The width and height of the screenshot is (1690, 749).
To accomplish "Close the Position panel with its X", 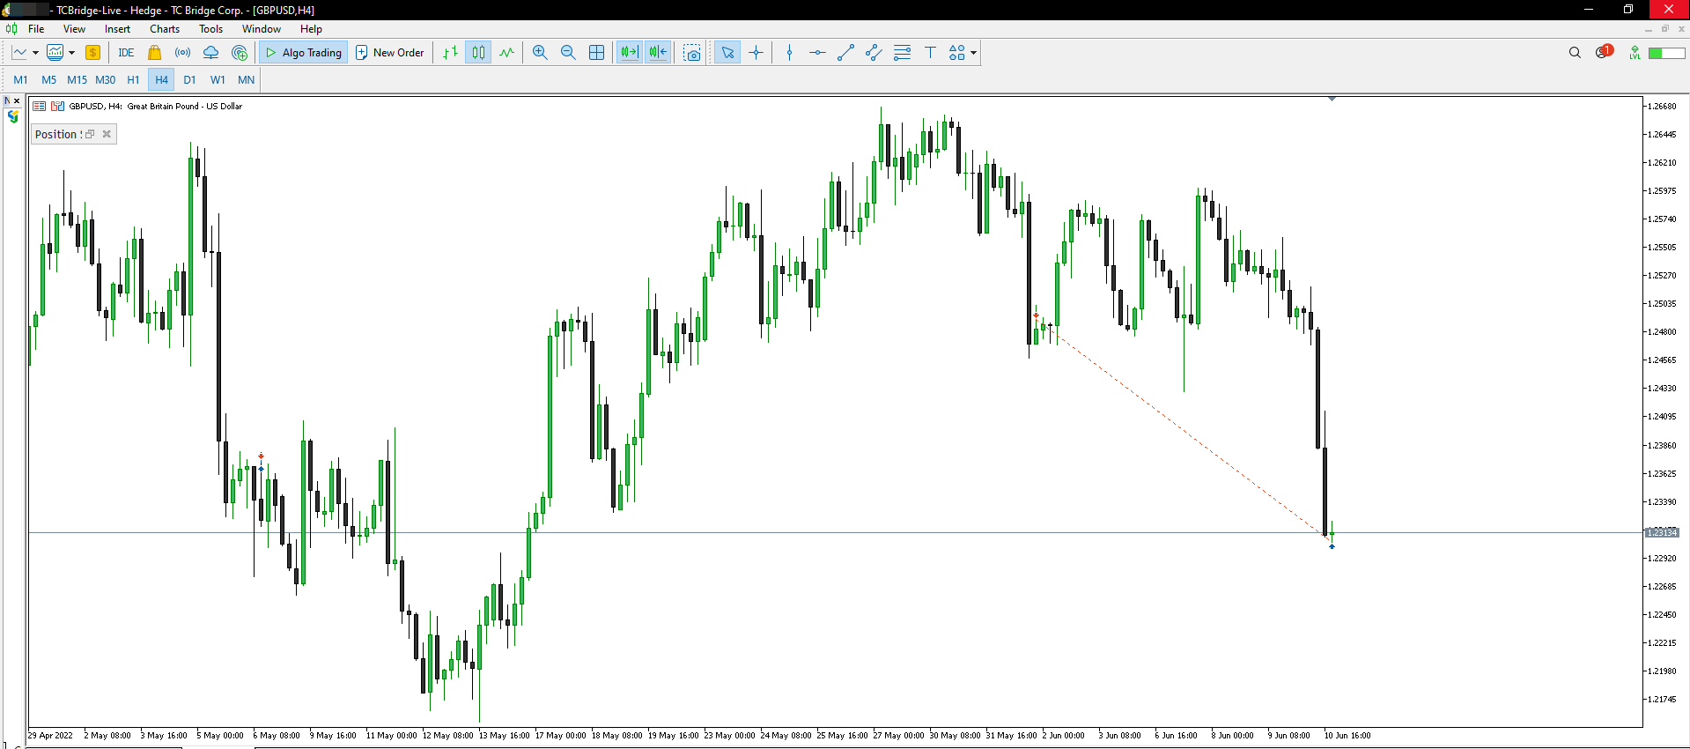I will (x=107, y=134).
